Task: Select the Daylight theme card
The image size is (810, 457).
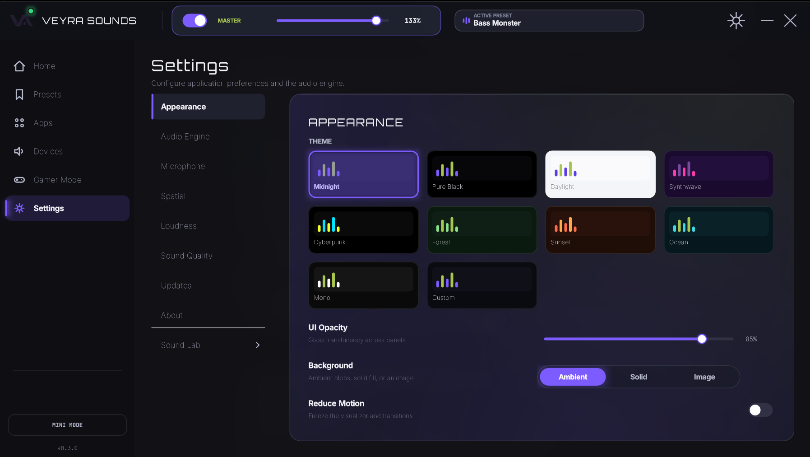Action: (x=600, y=174)
